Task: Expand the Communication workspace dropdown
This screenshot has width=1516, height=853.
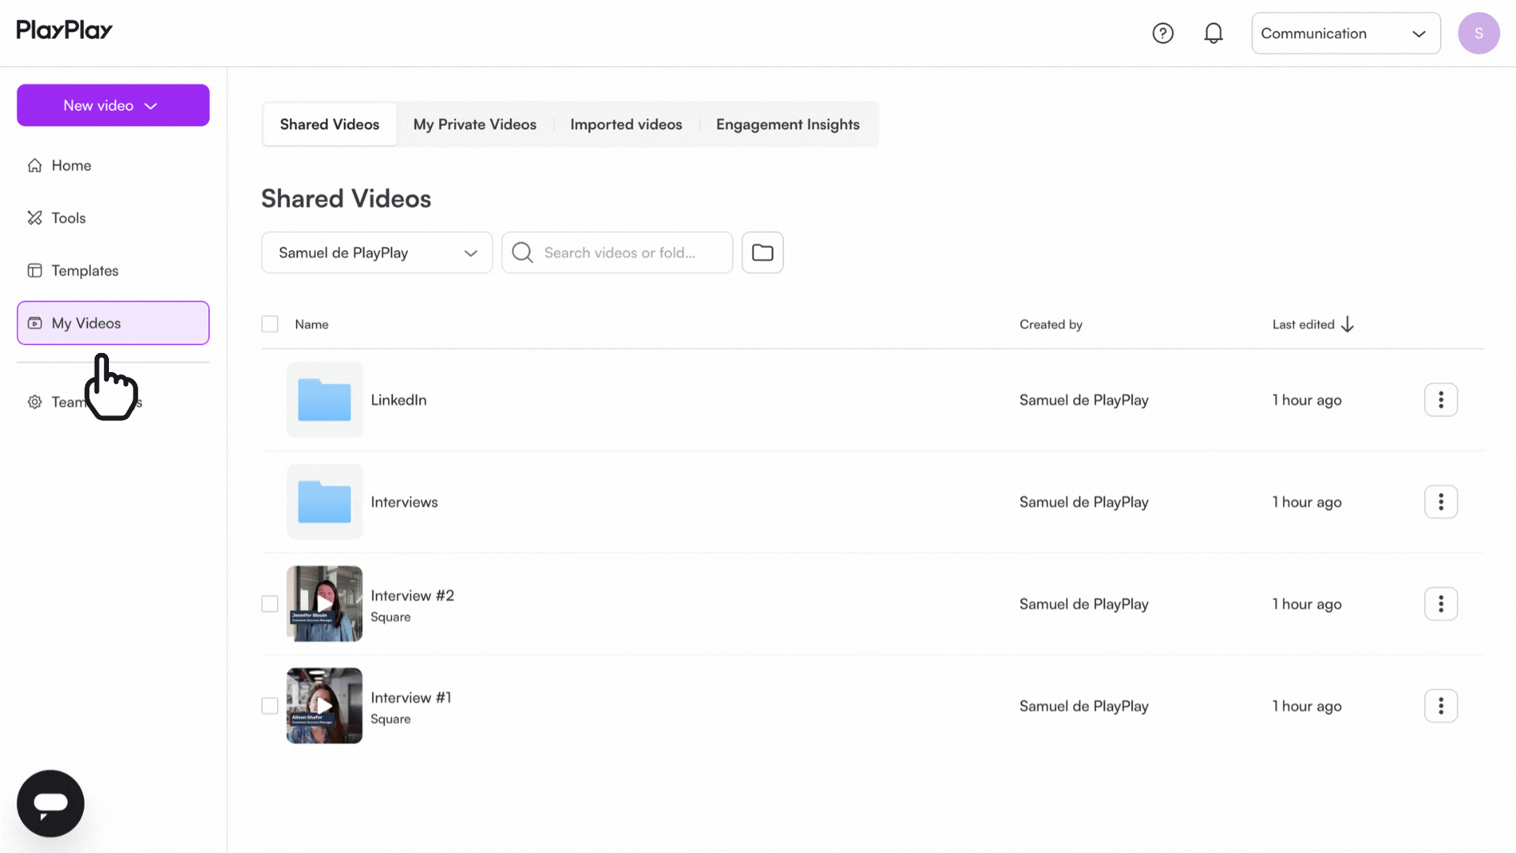Action: coord(1345,33)
